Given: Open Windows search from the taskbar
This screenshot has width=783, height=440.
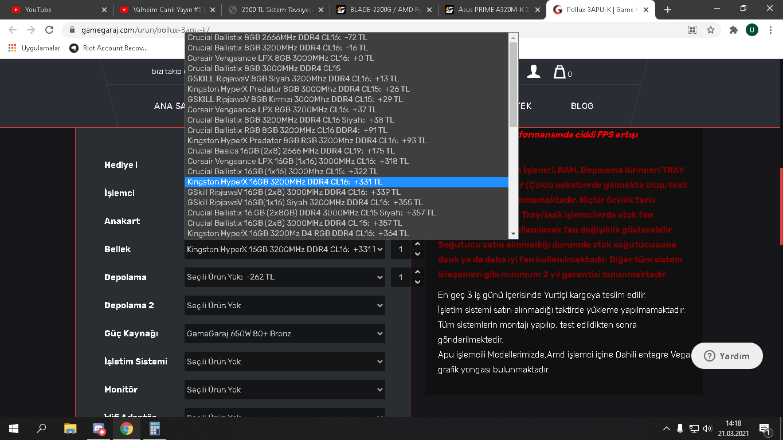Looking at the screenshot, I should coord(41,429).
